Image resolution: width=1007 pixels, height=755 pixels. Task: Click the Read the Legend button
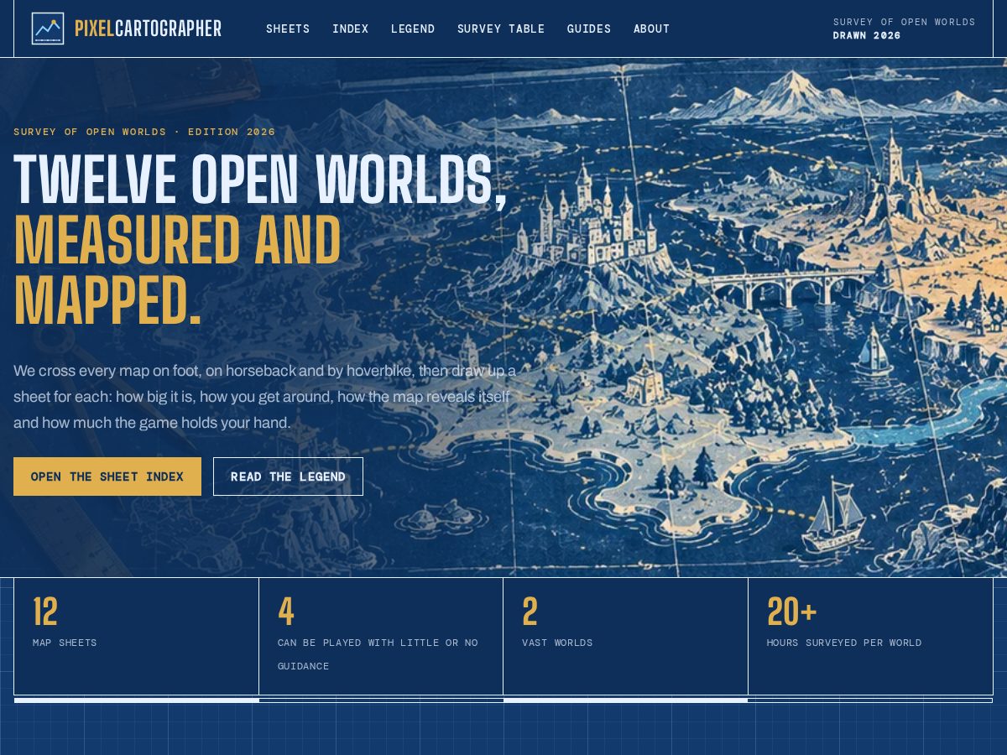point(288,476)
